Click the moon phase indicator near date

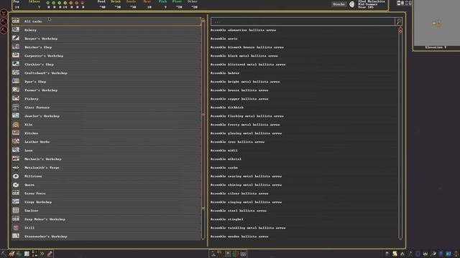tap(351, 4)
